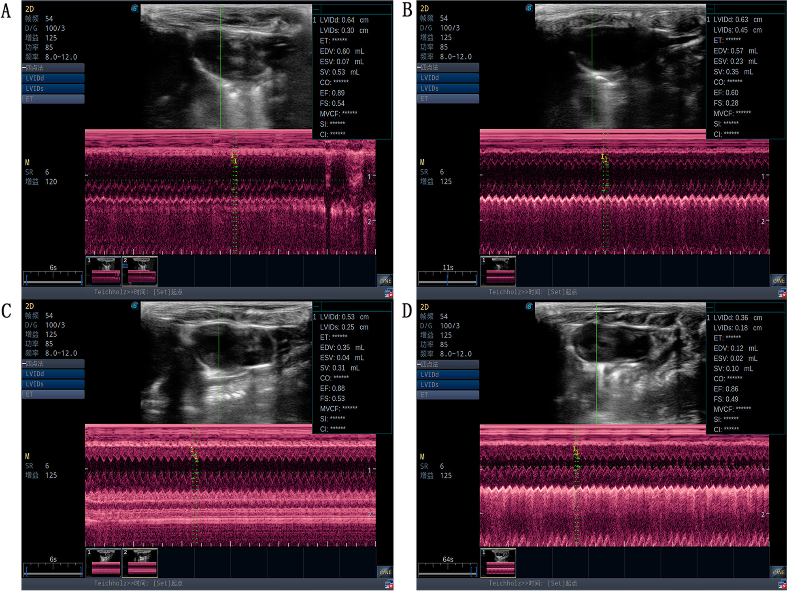Collapse the 四点法 group in panel C
The image size is (787, 591).
pos(53,364)
